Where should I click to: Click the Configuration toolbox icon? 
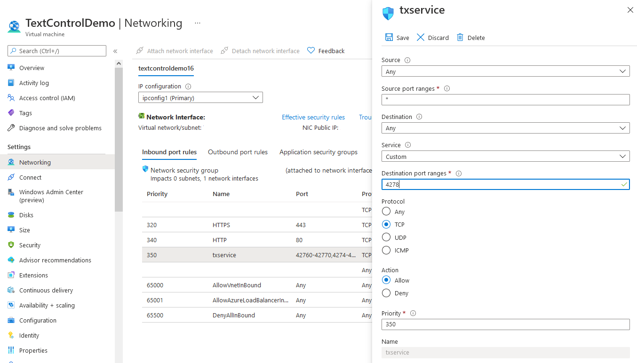tap(11, 320)
